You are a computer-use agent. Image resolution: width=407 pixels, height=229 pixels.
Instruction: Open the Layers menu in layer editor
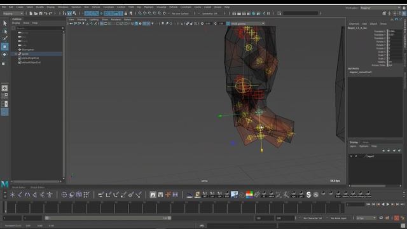click(x=353, y=146)
